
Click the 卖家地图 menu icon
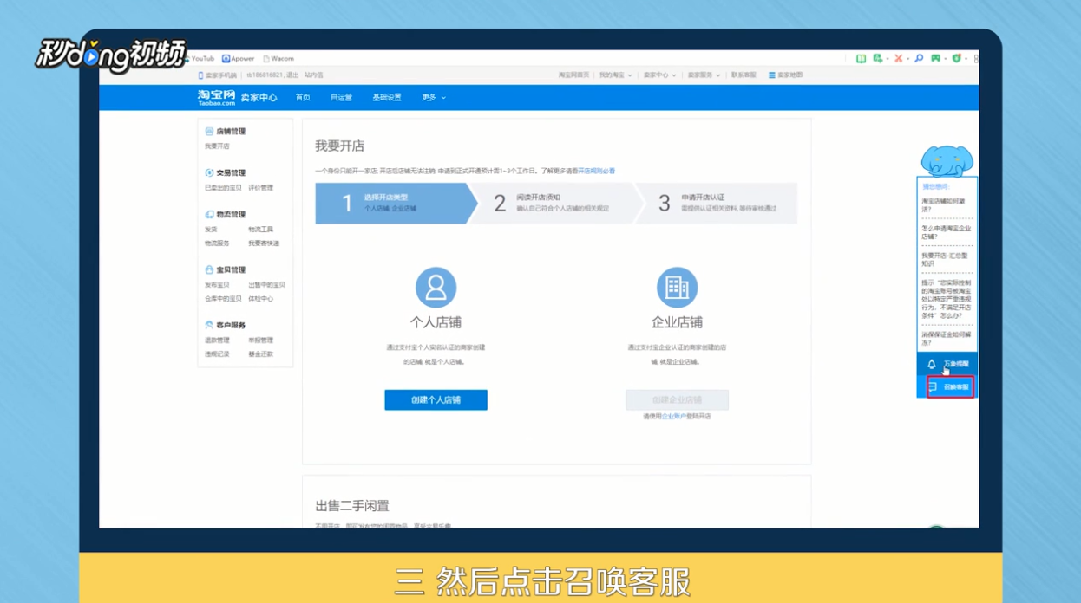771,75
